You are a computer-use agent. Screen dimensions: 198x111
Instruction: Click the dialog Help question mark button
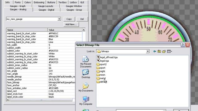pos(183,45)
